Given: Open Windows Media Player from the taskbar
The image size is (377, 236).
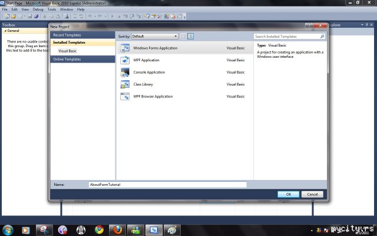Looking at the screenshot, I should pos(25,230).
